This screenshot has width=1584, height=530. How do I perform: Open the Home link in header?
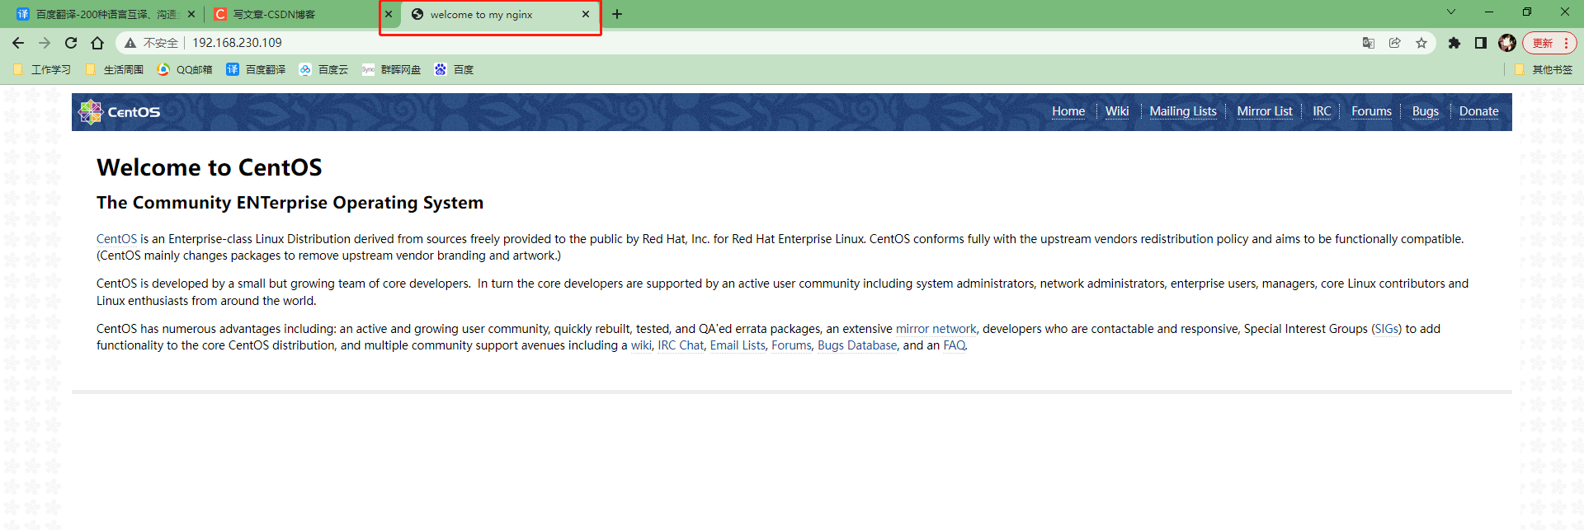[x=1068, y=111]
